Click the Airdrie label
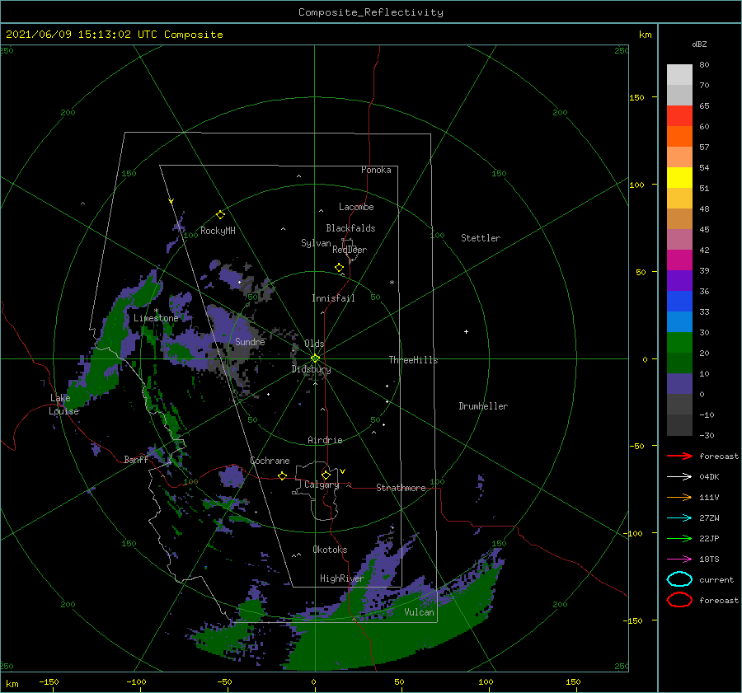This screenshot has width=742, height=693. [325, 440]
